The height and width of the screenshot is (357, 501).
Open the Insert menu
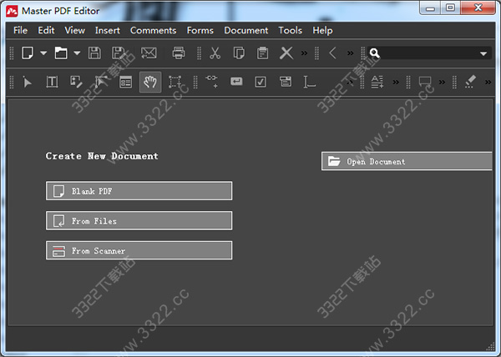click(x=108, y=31)
